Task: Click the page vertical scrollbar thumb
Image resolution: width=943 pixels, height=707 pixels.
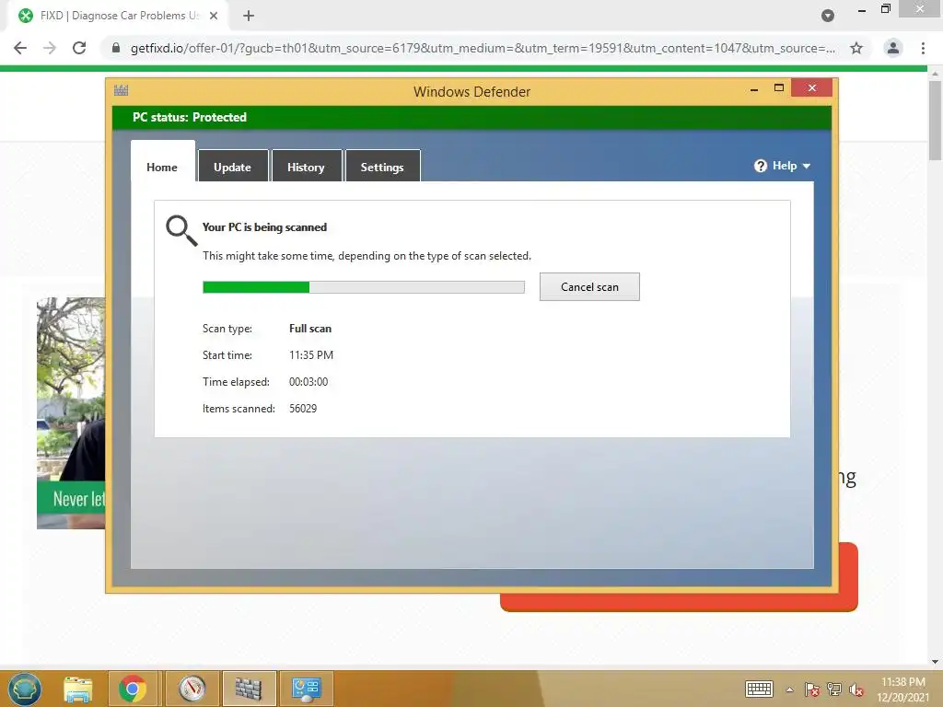Action: pos(935,121)
